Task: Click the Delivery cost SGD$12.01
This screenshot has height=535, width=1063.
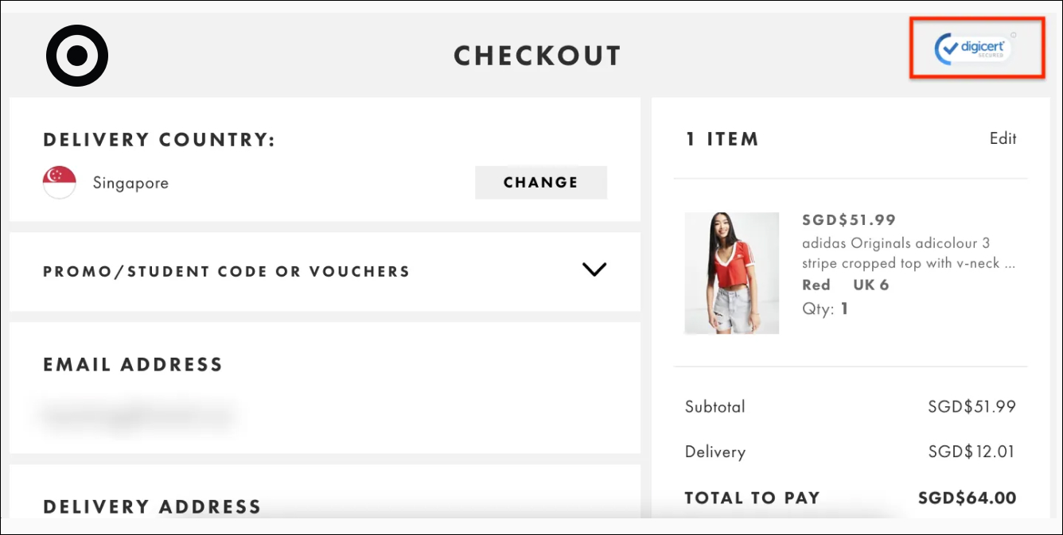Action: click(x=971, y=452)
